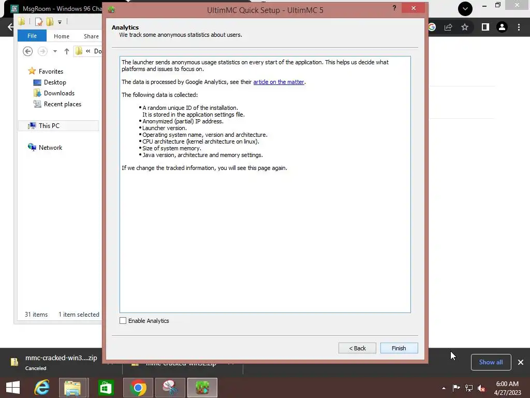Toggle Chrome's side panel icon
The image size is (530, 398).
click(485, 27)
